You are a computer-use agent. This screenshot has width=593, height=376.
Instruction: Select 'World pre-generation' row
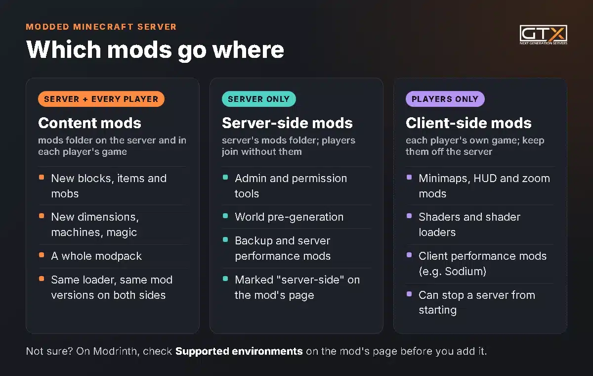point(296,217)
